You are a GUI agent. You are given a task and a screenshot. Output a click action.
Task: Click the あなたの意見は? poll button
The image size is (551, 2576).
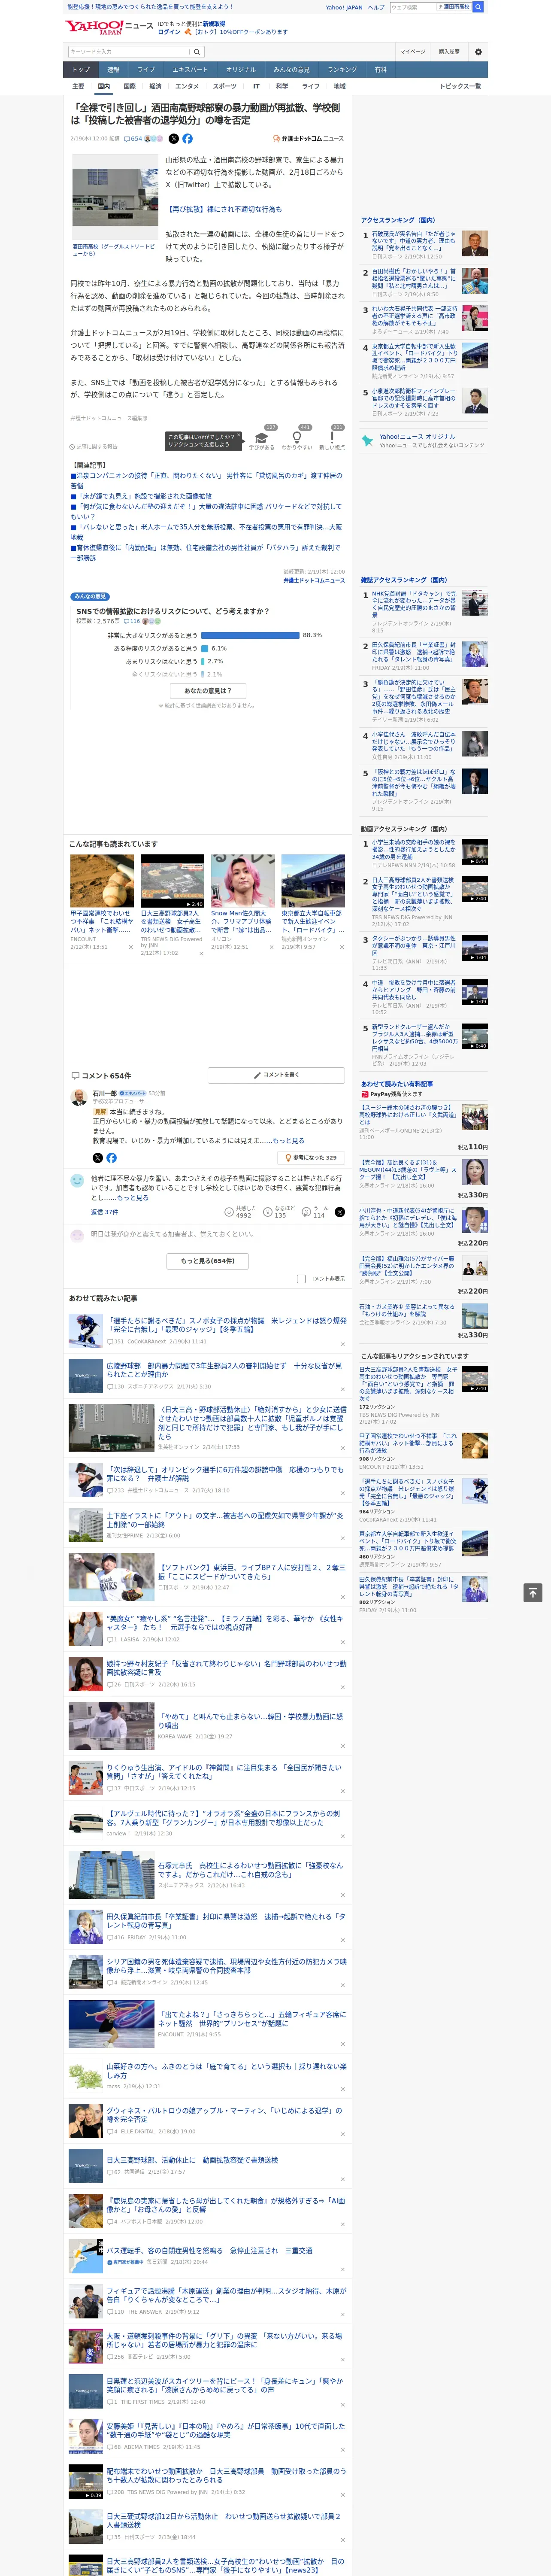[208, 690]
